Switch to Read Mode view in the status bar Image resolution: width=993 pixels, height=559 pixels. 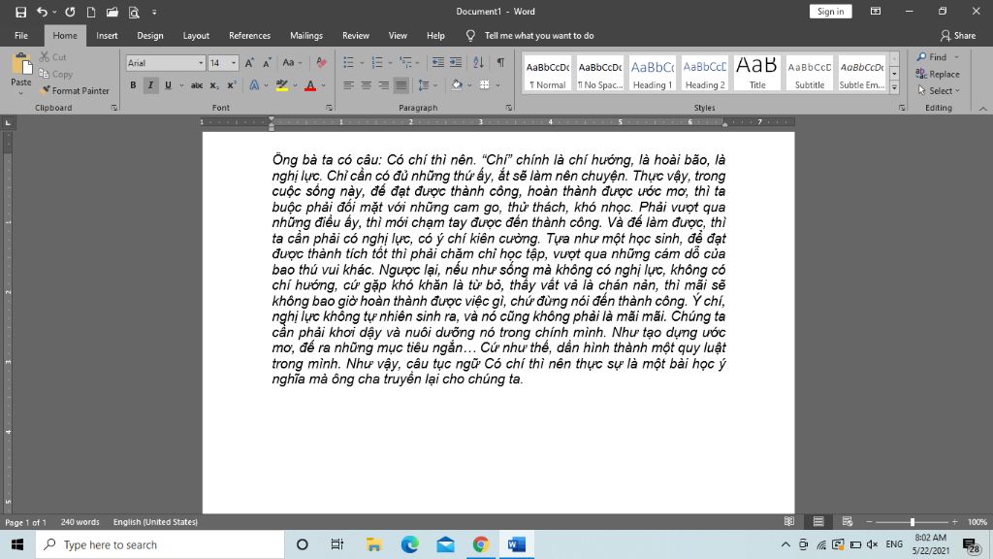[x=789, y=521]
